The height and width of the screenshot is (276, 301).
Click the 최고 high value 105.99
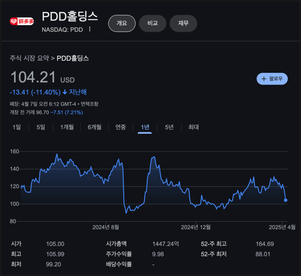55,254
